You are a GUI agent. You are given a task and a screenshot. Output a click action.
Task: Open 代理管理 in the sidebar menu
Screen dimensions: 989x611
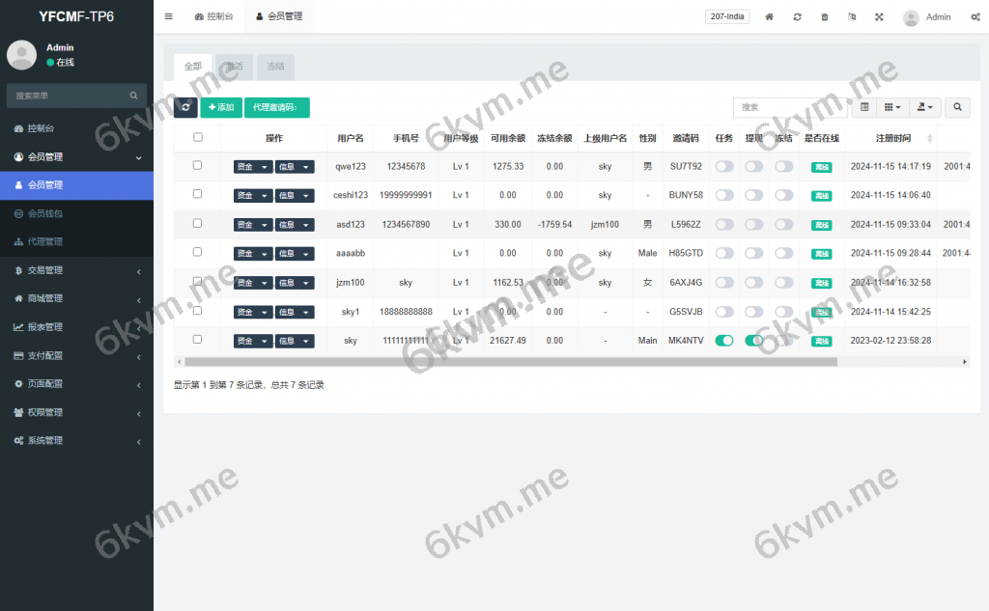pyautogui.click(x=76, y=241)
